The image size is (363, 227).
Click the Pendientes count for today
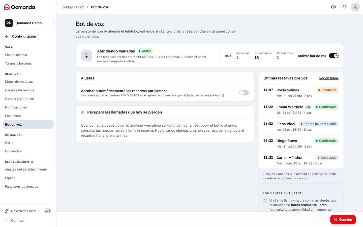285,55
